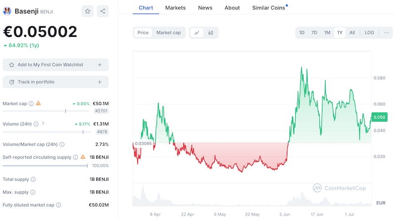The image size is (395, 219).
Task: Open the News tab
Action: click(x=205, y=8)
